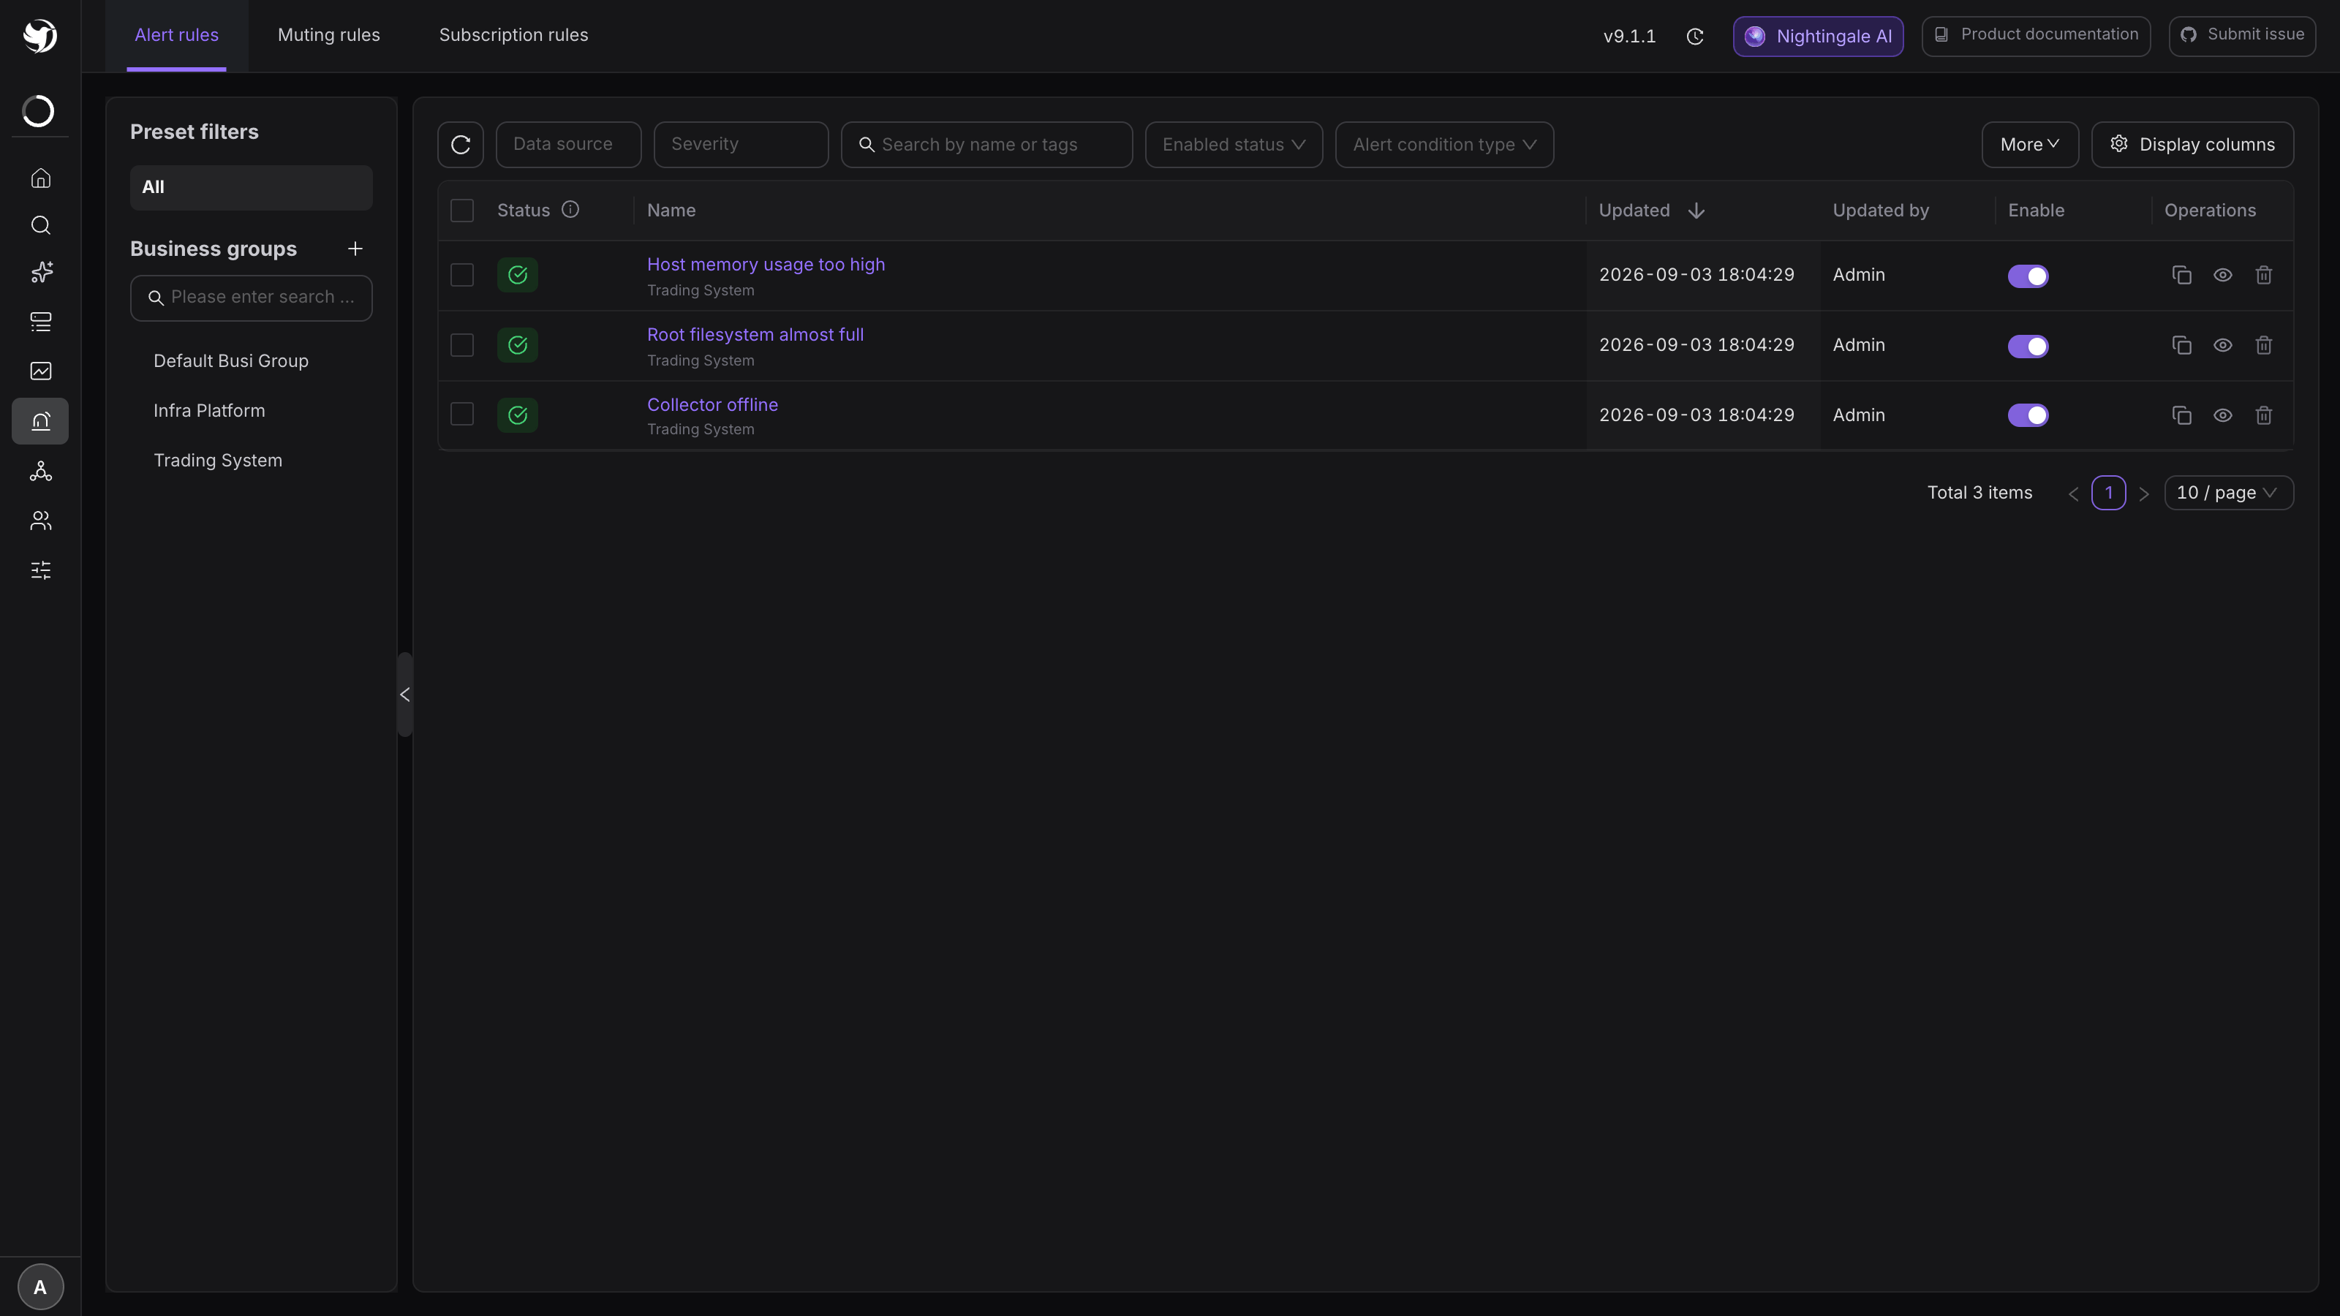Disable the Collector offline rule toggle
The height and width of the screenshot is (1316, 2340).
tap(2028, 415)
